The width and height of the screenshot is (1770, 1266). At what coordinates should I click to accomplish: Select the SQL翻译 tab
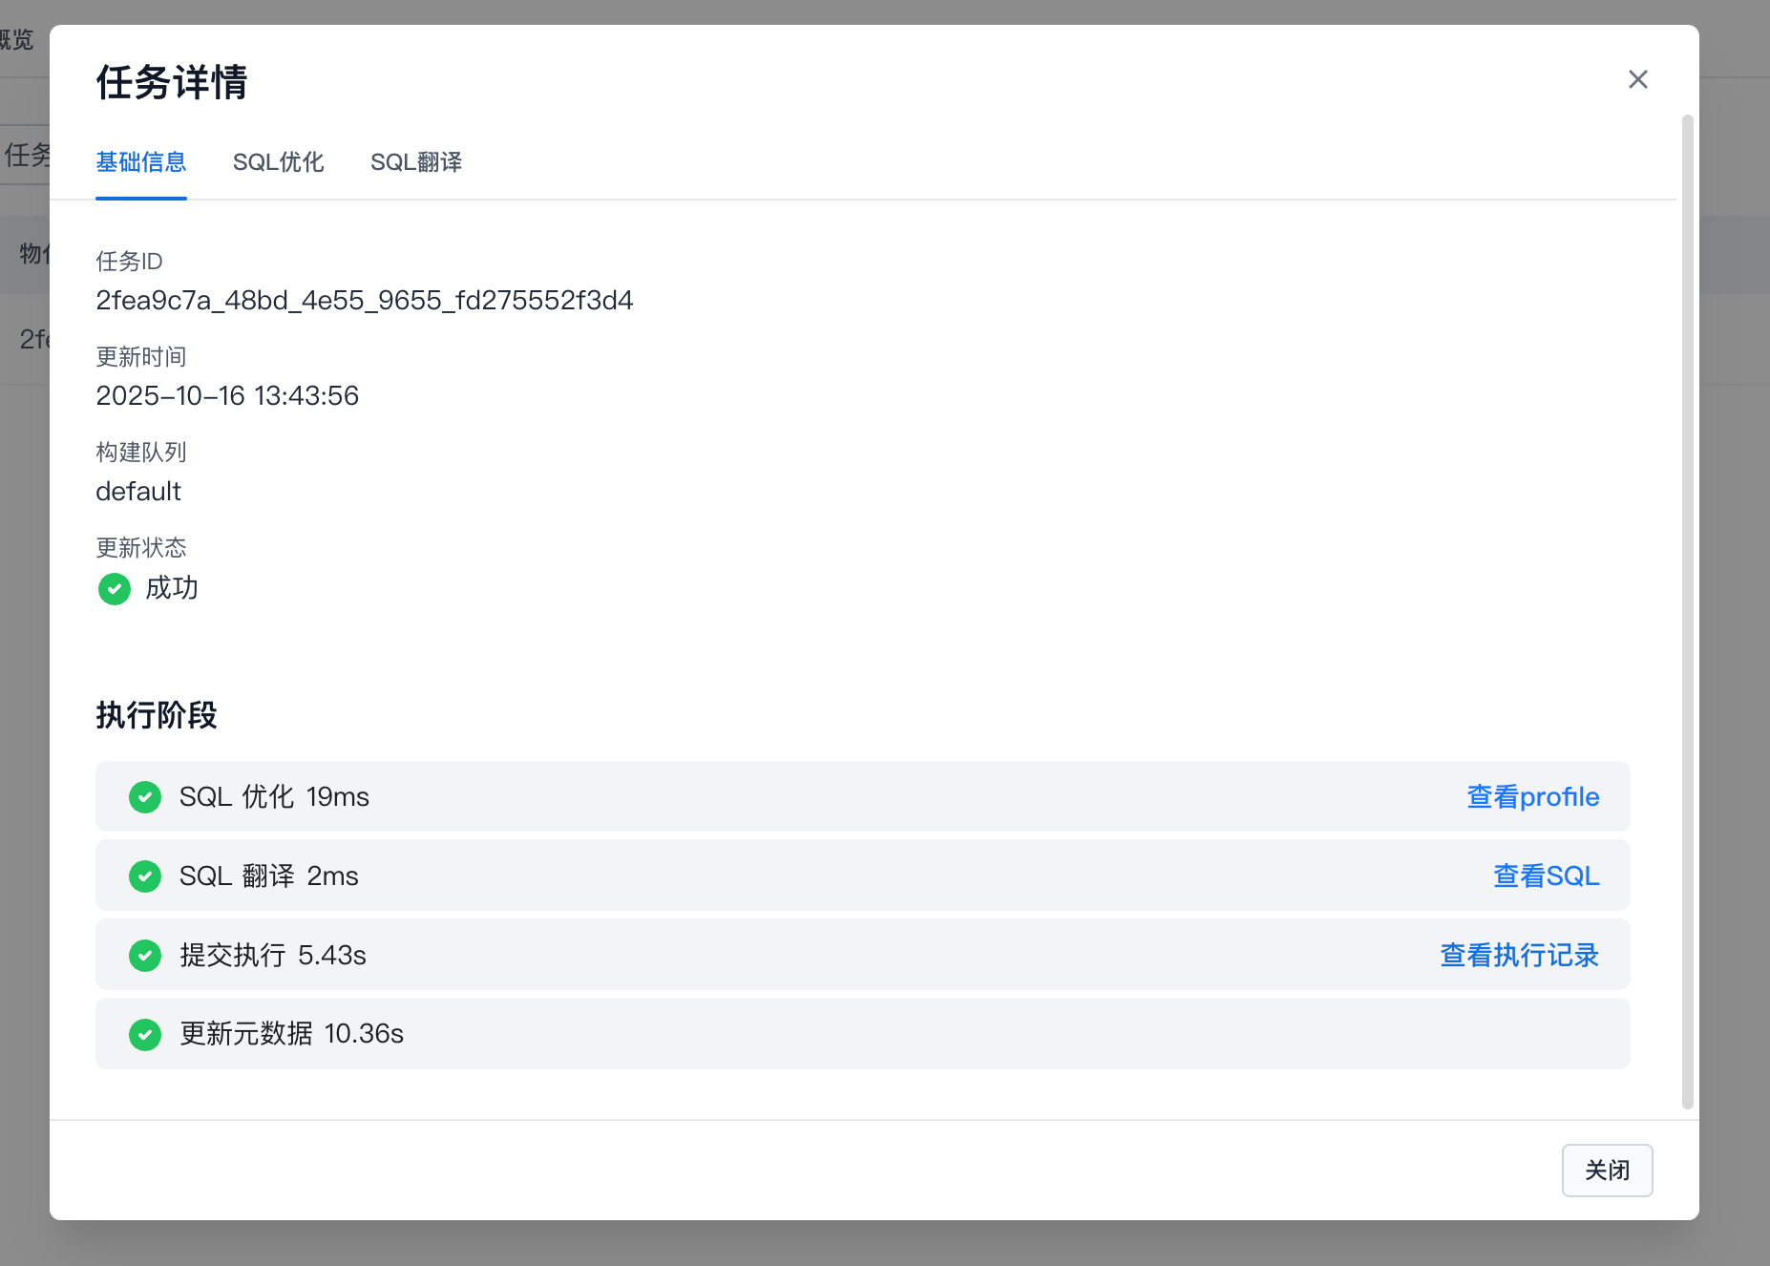(x=415, y=162)
